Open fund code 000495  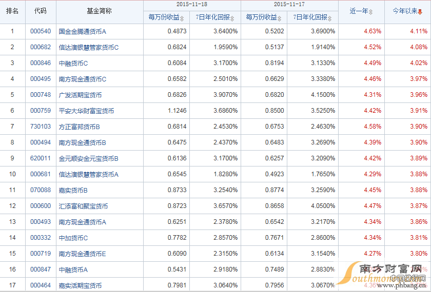(41, 79)
